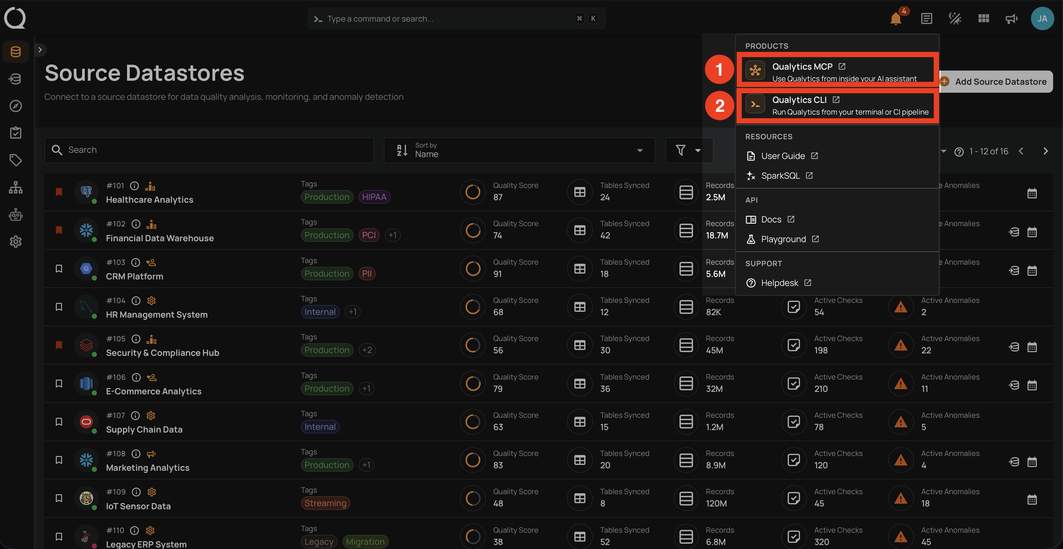Open Legacy ERP System datastore

[146, 544]
